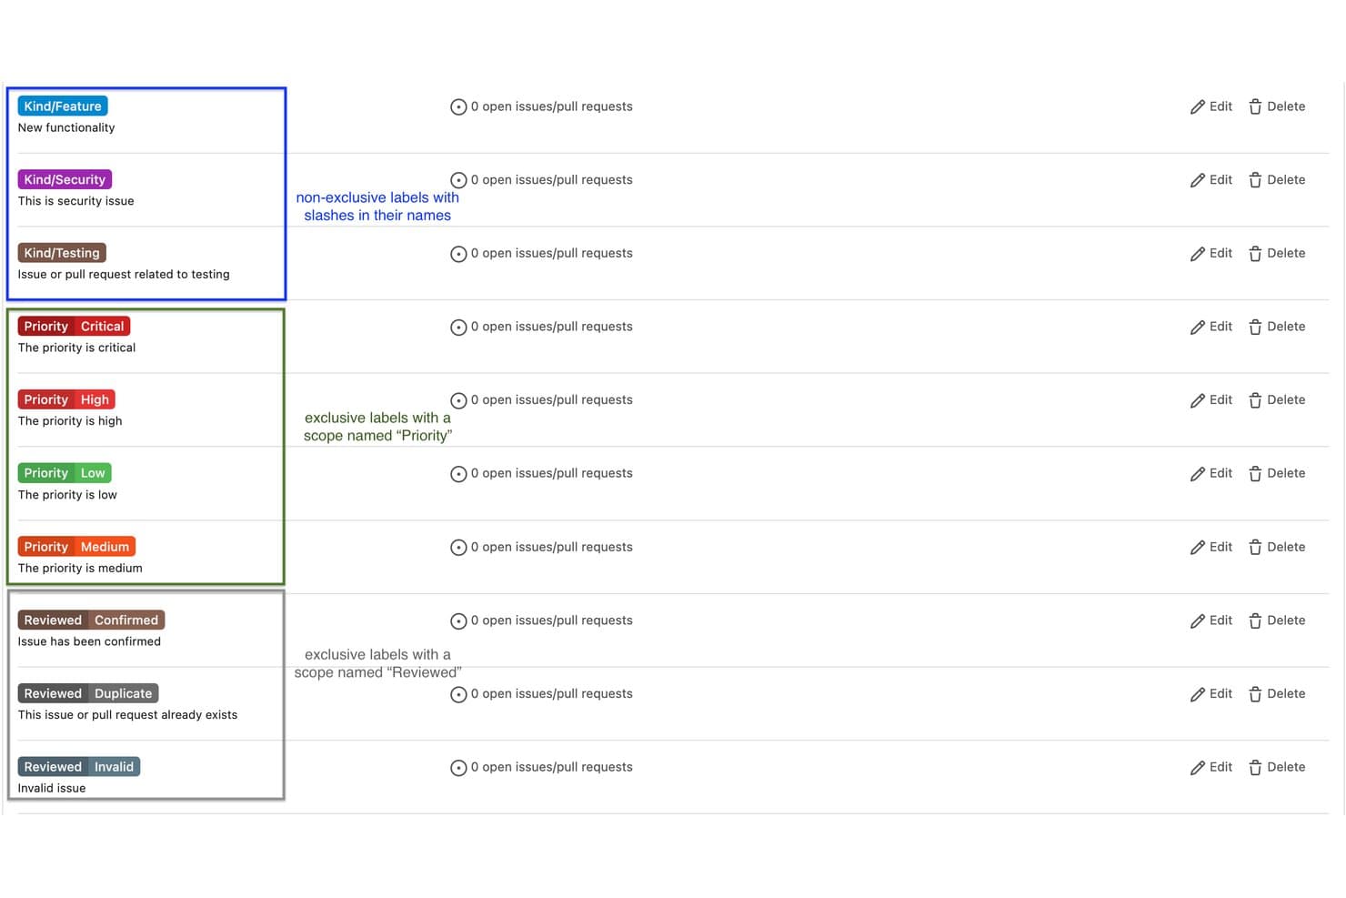1346x898 pixels.
Task: Open the Priority Medium label badge
Action: pyautogui.click(x=76, y=547)
